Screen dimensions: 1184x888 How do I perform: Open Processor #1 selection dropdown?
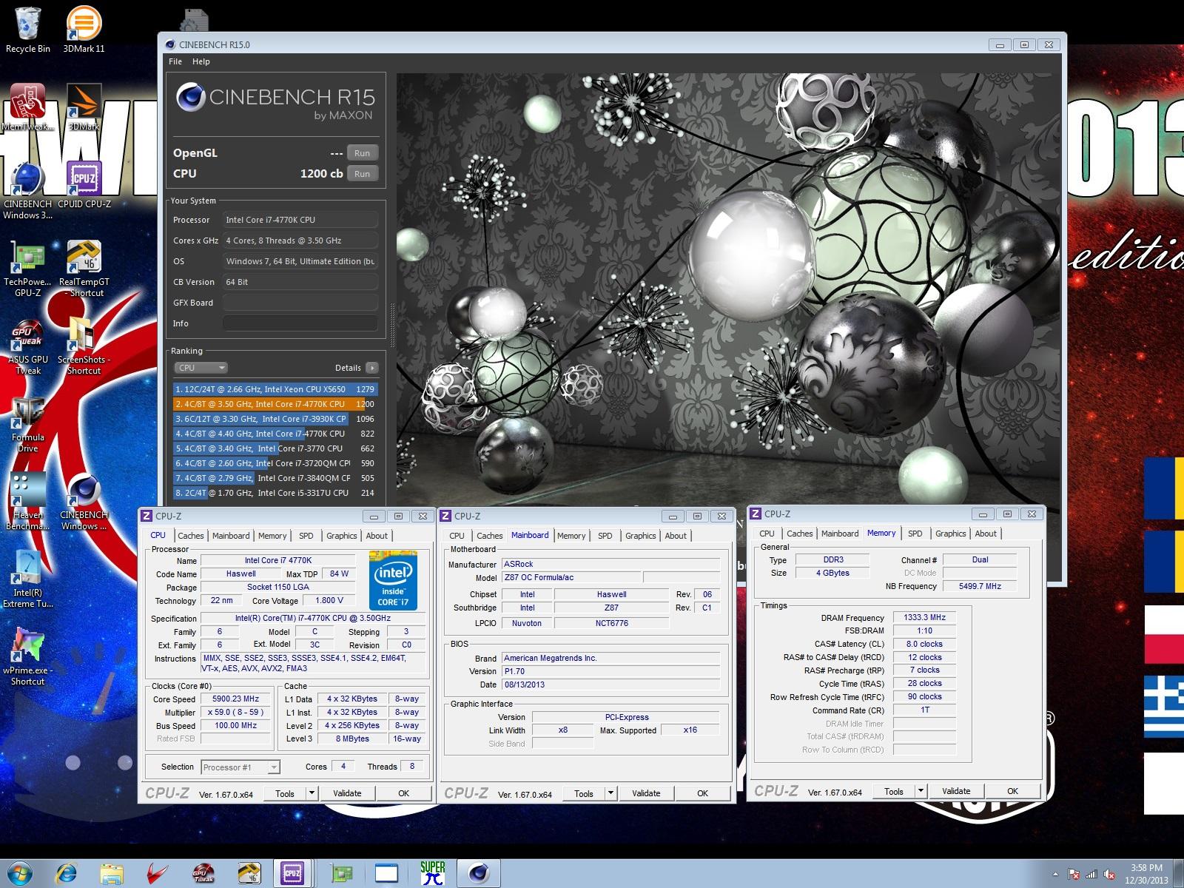pyautogui.click(x=240, y=767)
